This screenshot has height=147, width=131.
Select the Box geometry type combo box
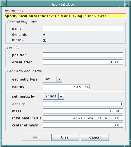[52, 79]
